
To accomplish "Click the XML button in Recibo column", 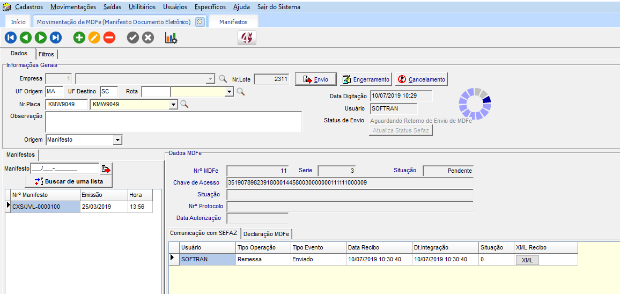I will [527, 260].
